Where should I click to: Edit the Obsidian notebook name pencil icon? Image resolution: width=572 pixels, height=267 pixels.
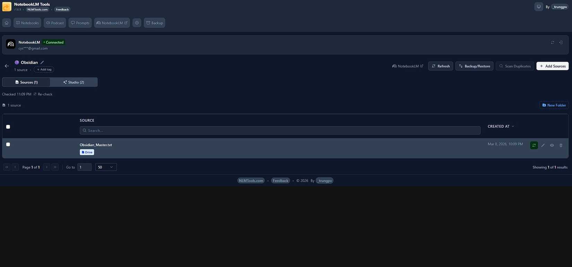click(42, 63)
